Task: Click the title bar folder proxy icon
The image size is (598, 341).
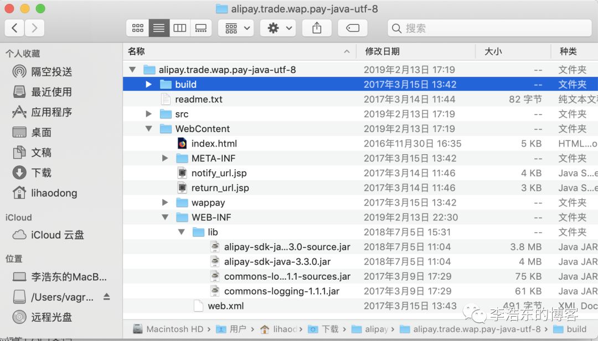Action: click(221, 9)
